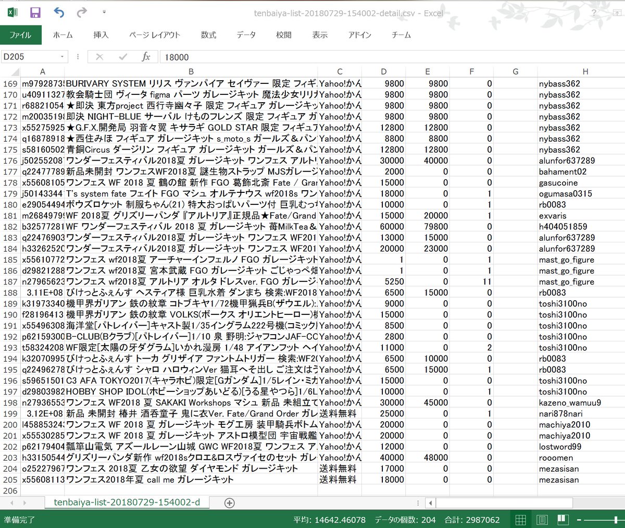The height and width of the screenshot is (528, 625).
Task: Click cell value 45000 in row 198
Action: click(427, 402)
